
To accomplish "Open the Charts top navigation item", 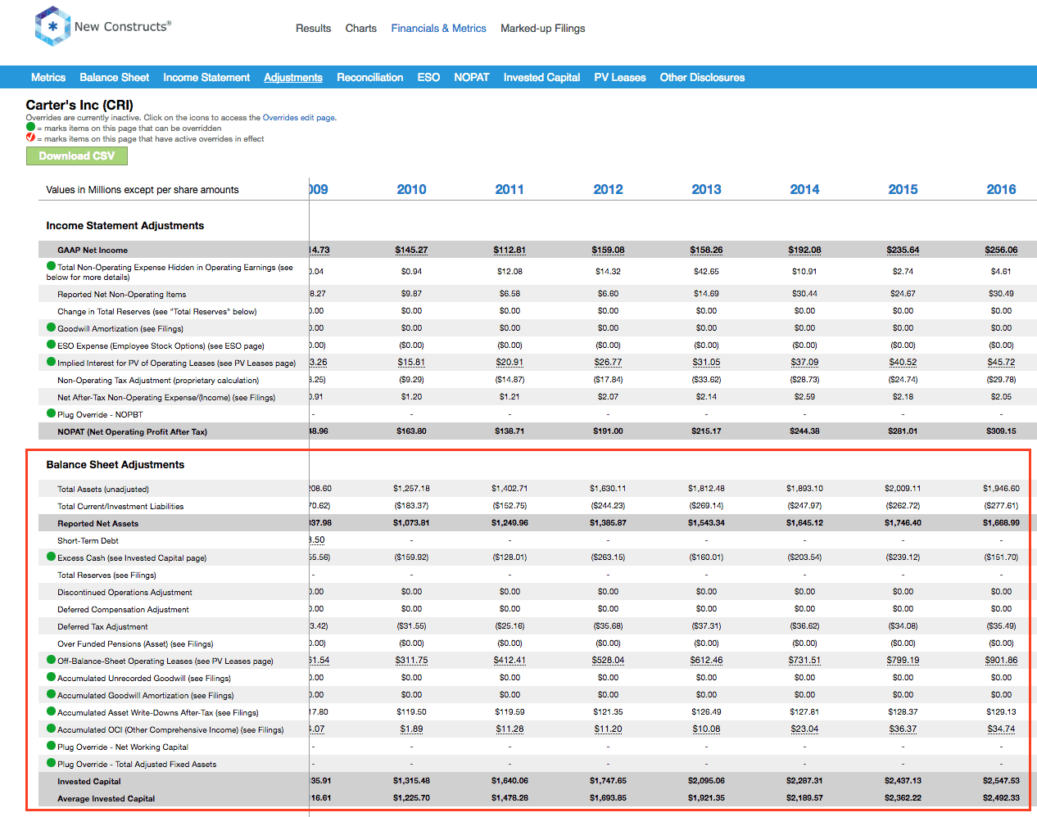I will (360, 28).
